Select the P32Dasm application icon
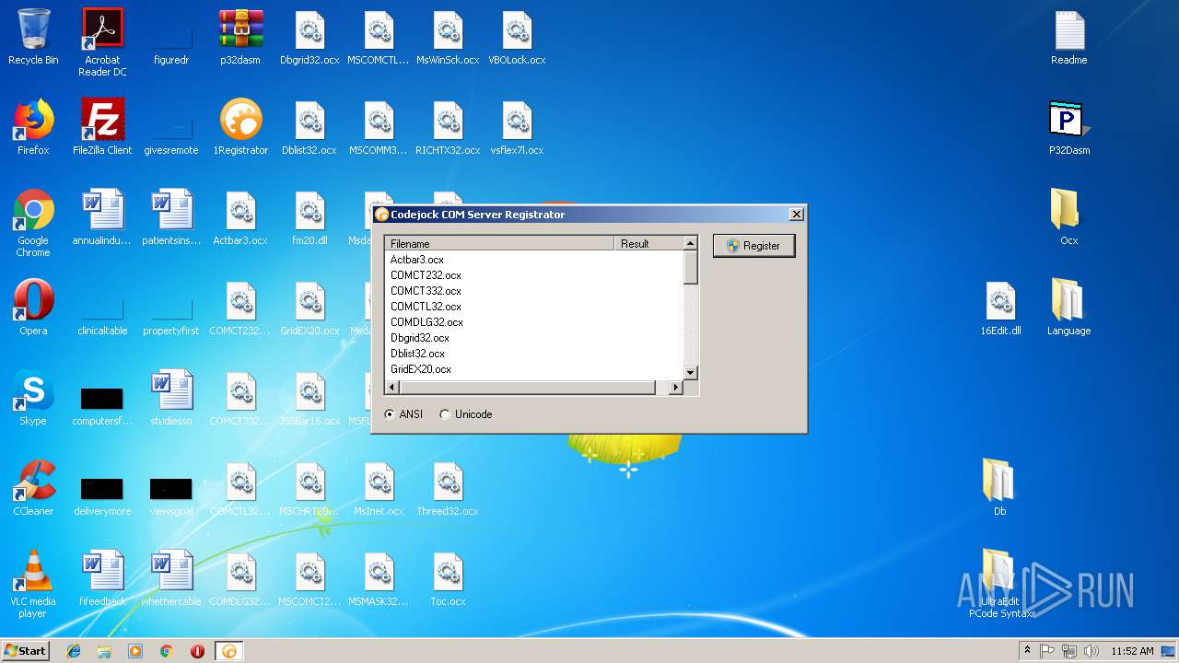1179x663 pixels. (x=1069, y=128)
